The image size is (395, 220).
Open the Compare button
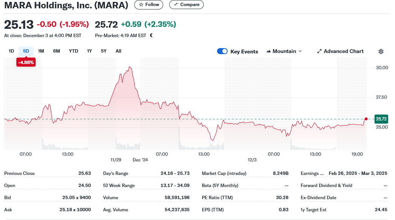click(x=186, y=5)
